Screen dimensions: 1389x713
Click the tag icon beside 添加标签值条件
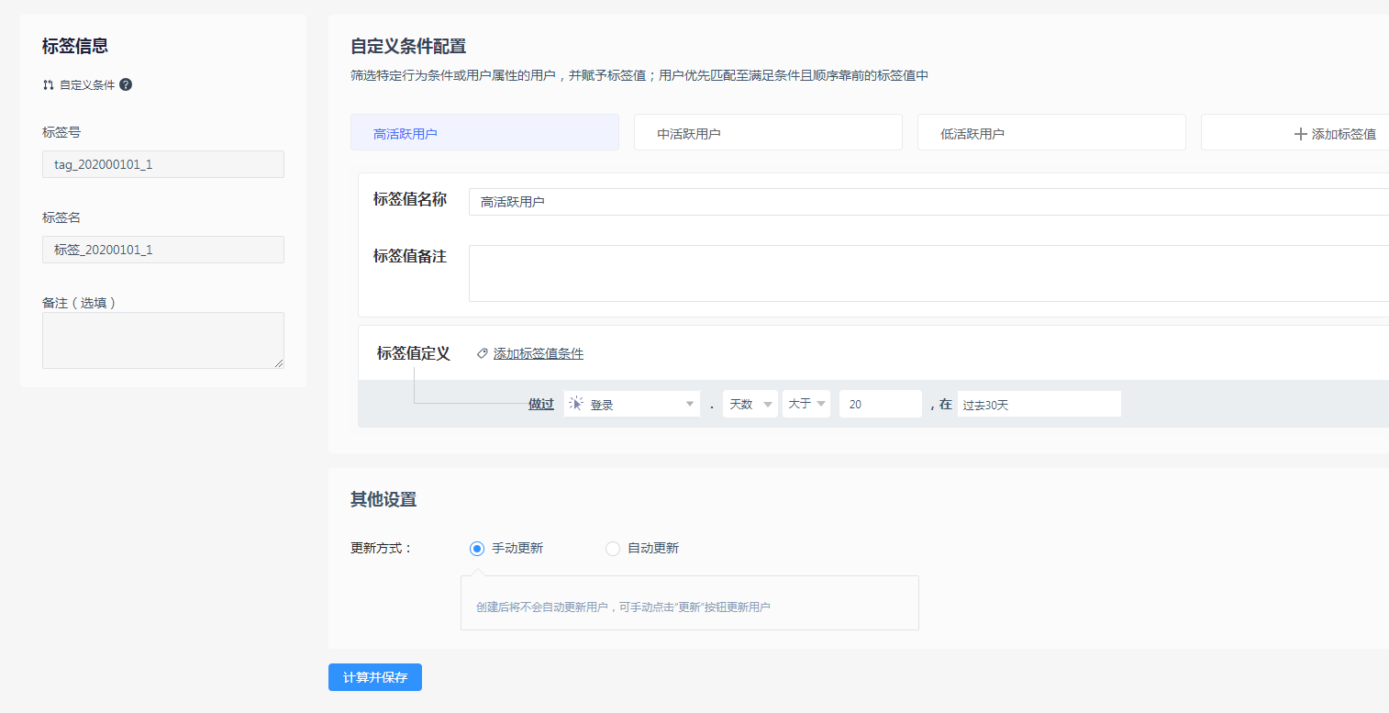pyautogui.click(x=483, y=353)
